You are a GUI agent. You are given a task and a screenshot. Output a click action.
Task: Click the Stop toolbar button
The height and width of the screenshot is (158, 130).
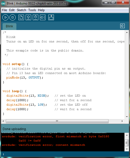coord(12,18)
